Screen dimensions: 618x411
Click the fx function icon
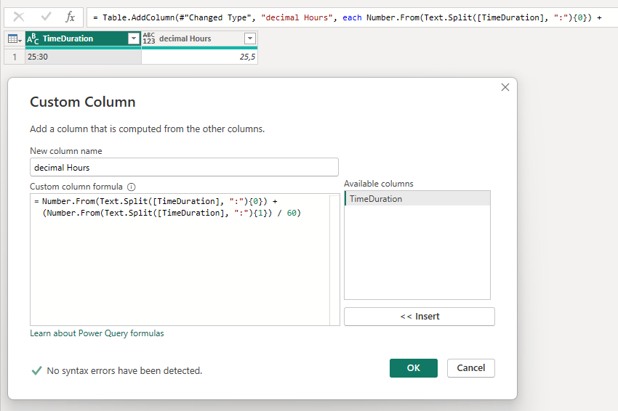[x=70, y=17]
